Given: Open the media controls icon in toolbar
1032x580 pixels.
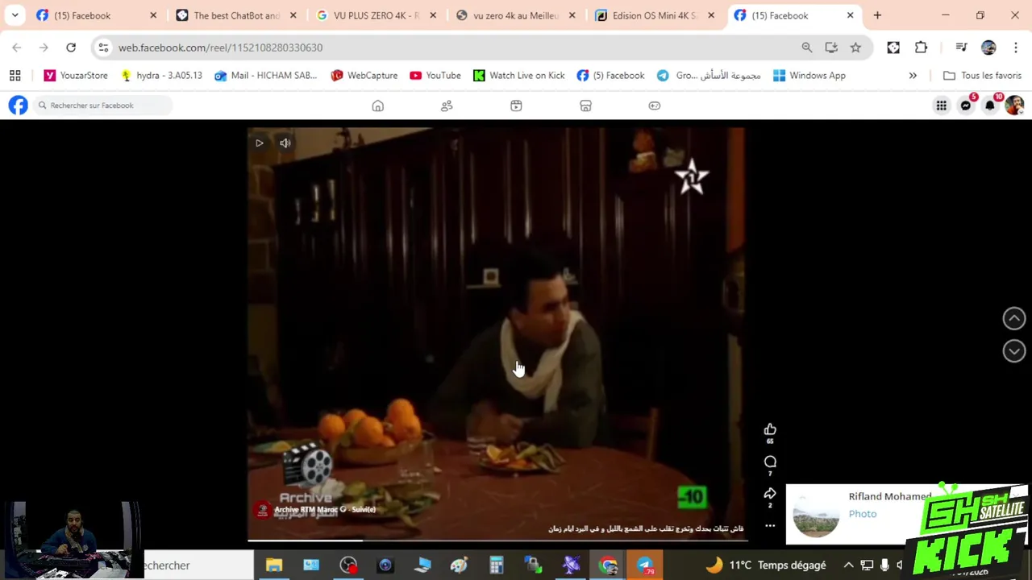Looking at the screenshot, I should click(x=961, y=48).
